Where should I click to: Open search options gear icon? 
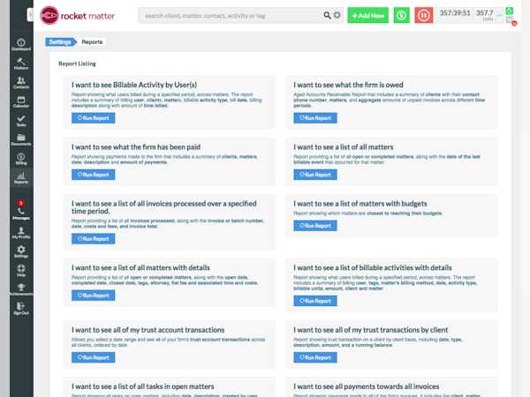click(x=337, y=15)
